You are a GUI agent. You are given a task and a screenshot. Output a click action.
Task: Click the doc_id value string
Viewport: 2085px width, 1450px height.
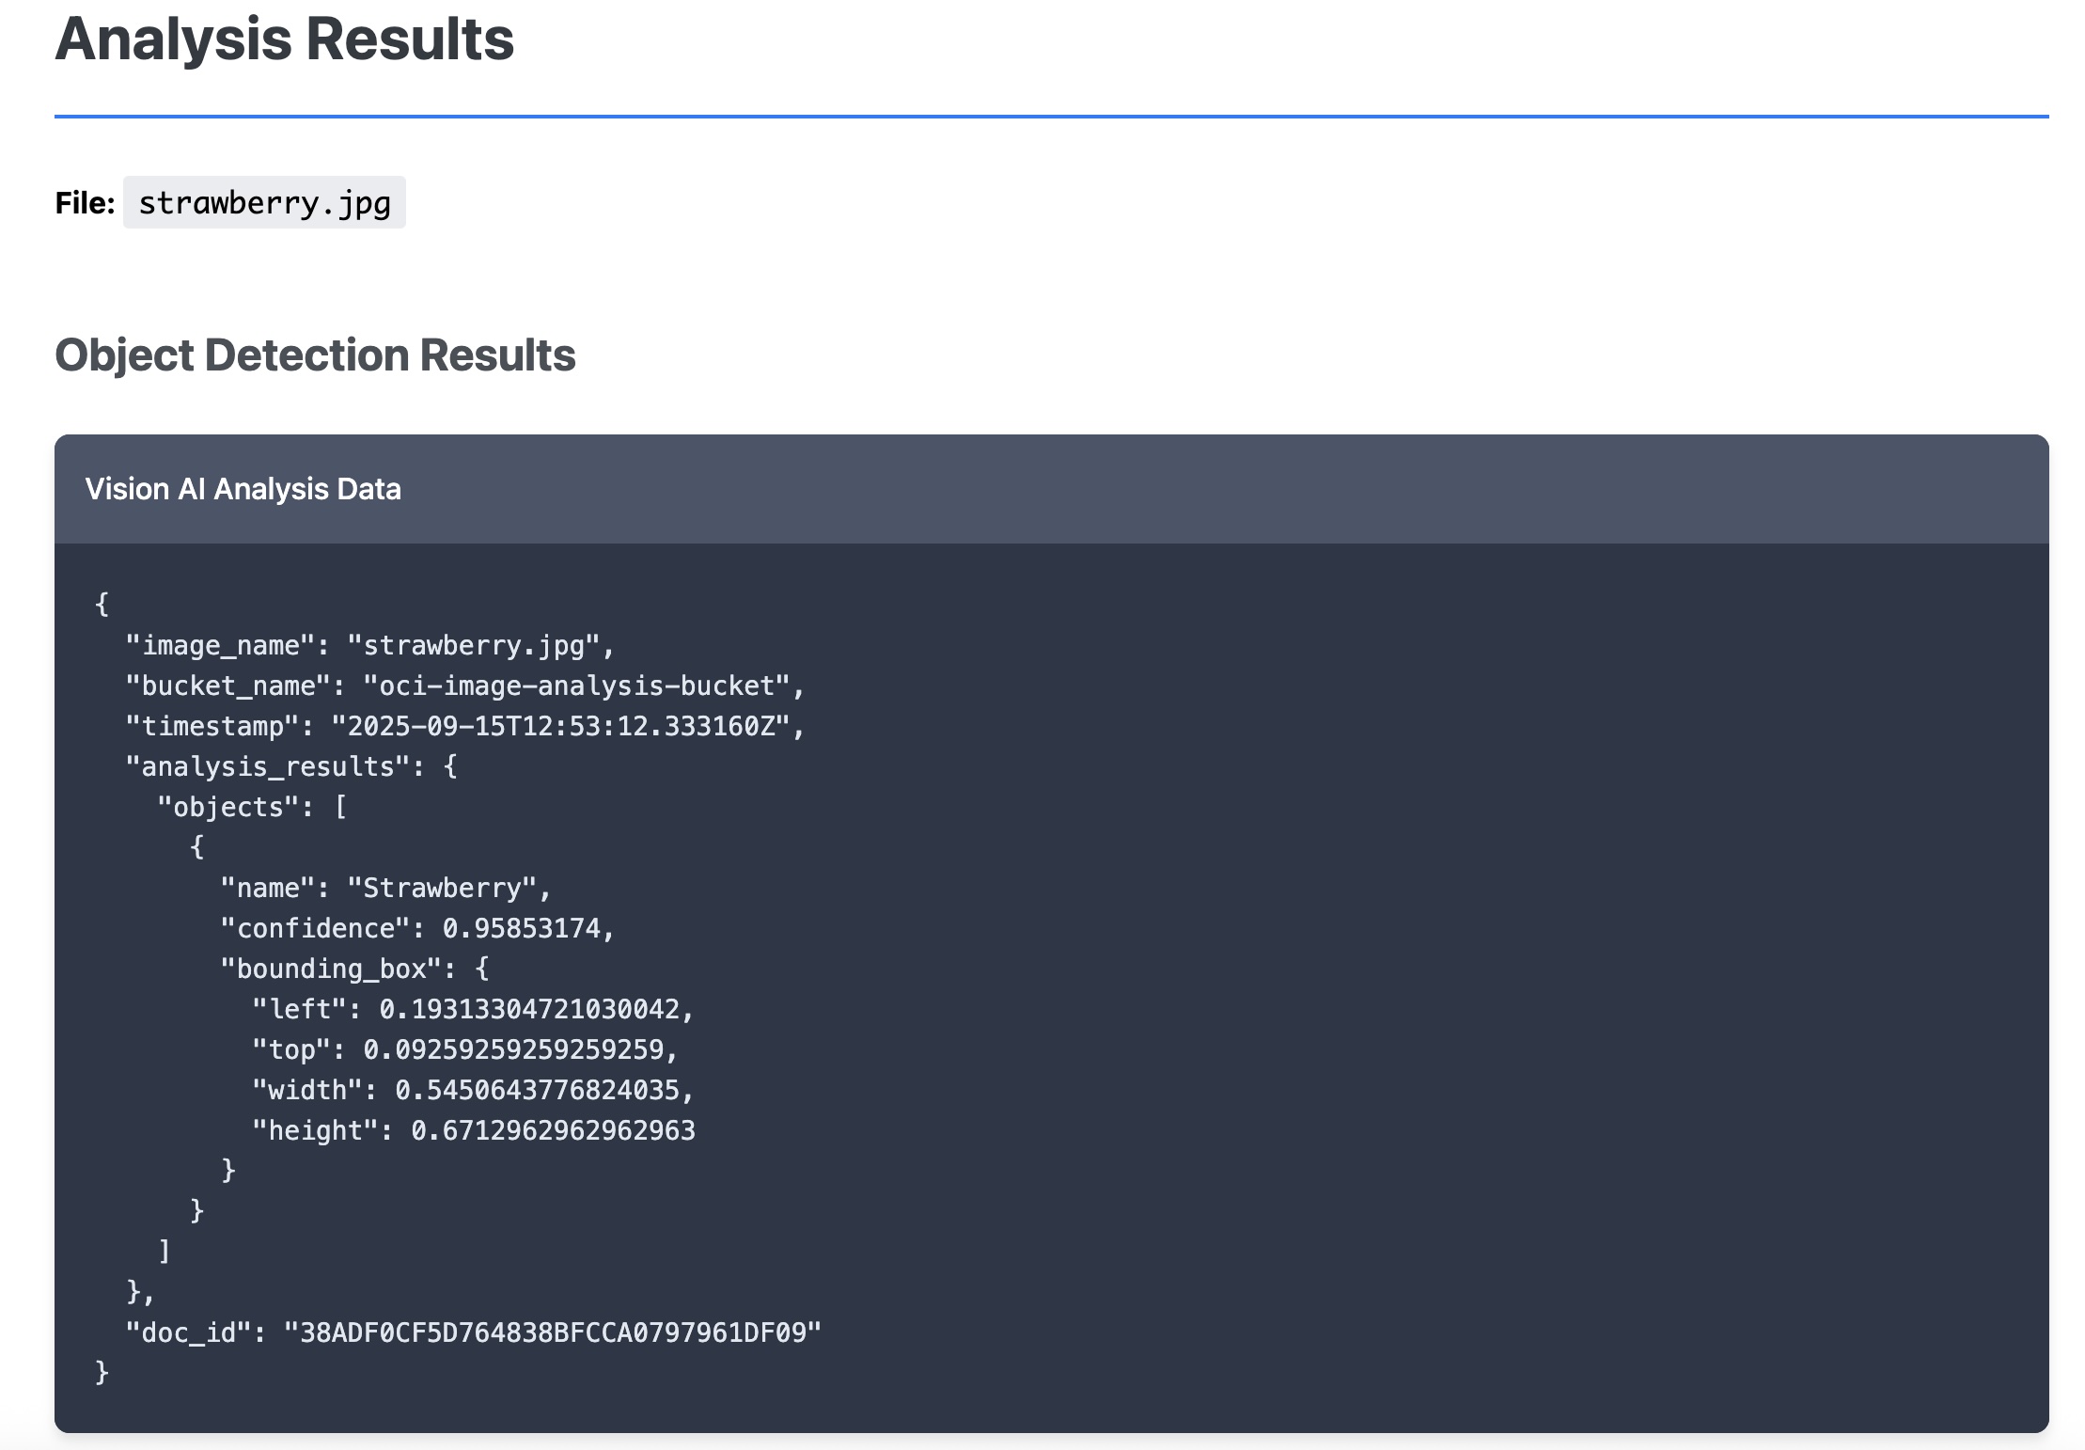[x=552, y=1333]
